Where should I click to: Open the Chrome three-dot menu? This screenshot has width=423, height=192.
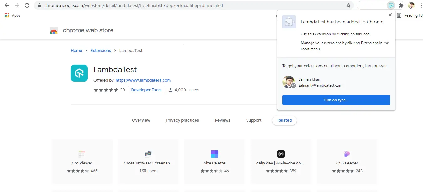[x=421, y=5]
